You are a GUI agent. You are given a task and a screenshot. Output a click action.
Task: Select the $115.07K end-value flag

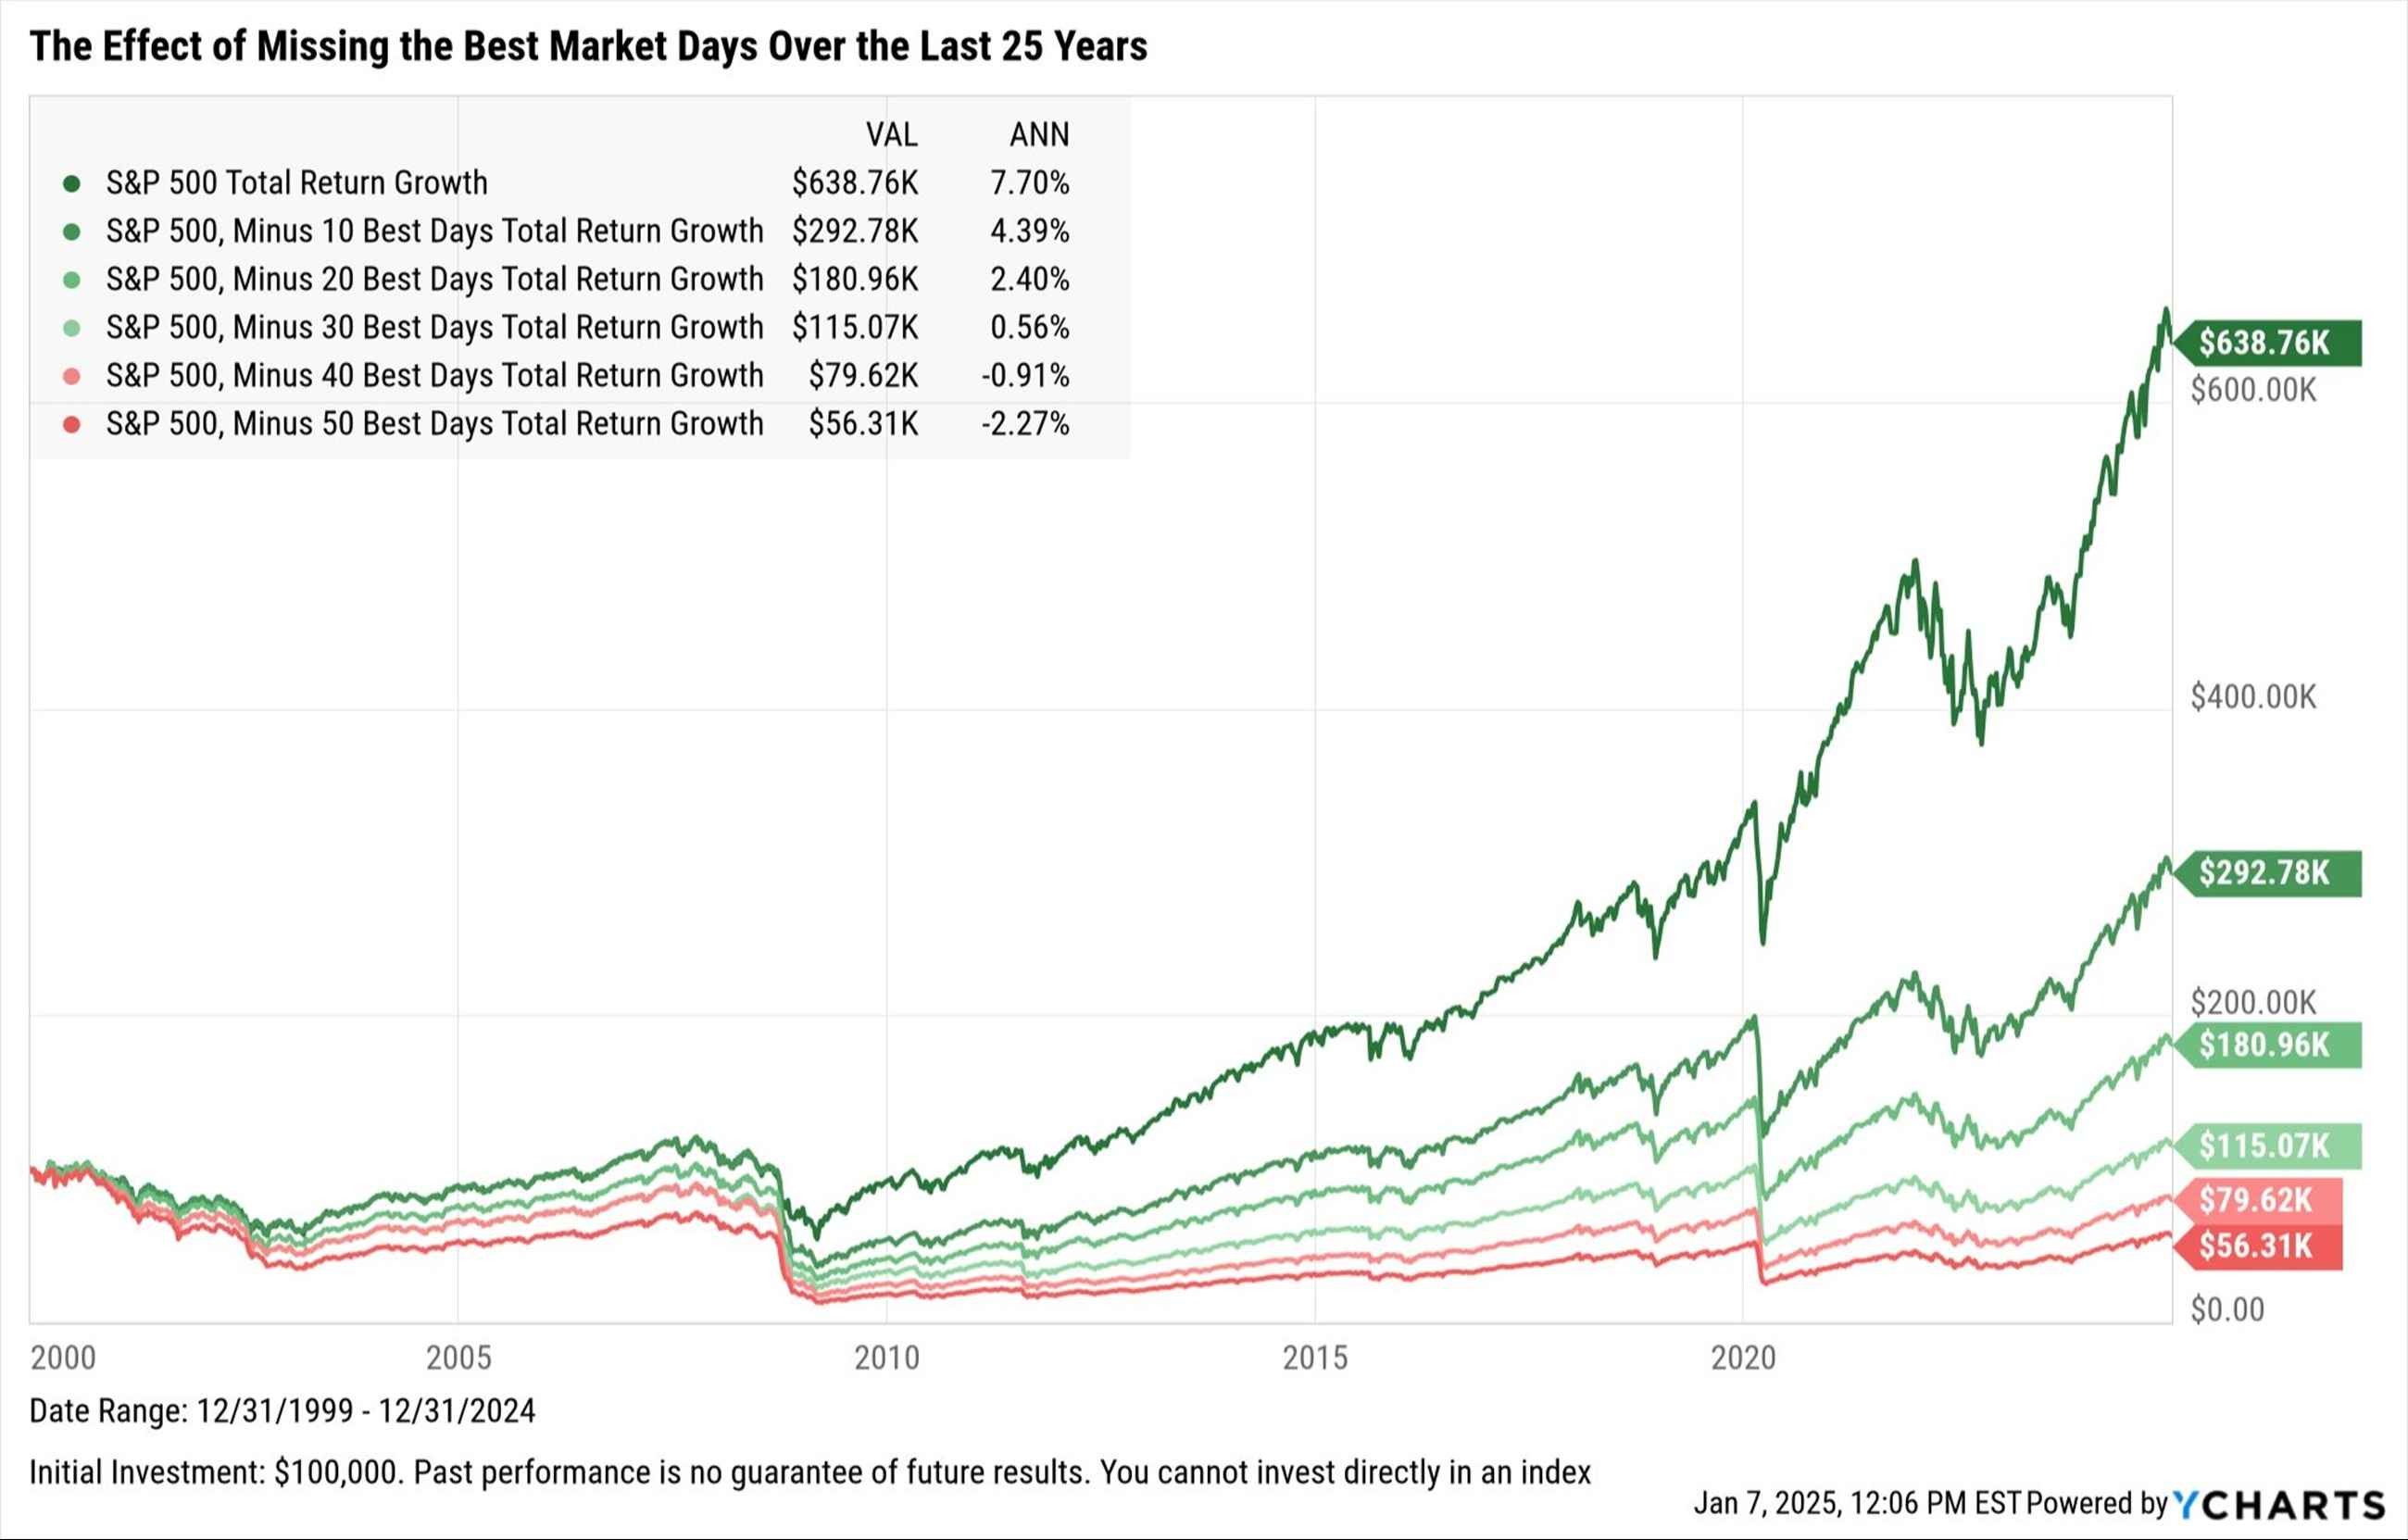point(2267,1145)
